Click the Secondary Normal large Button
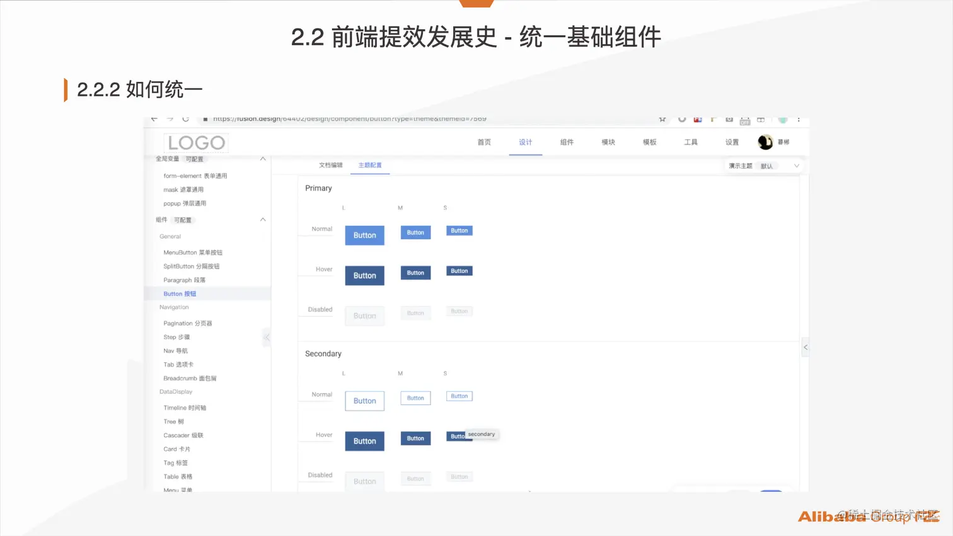Image resolution: width=953 pixels, height=536 pixels. tap(364, 401)
